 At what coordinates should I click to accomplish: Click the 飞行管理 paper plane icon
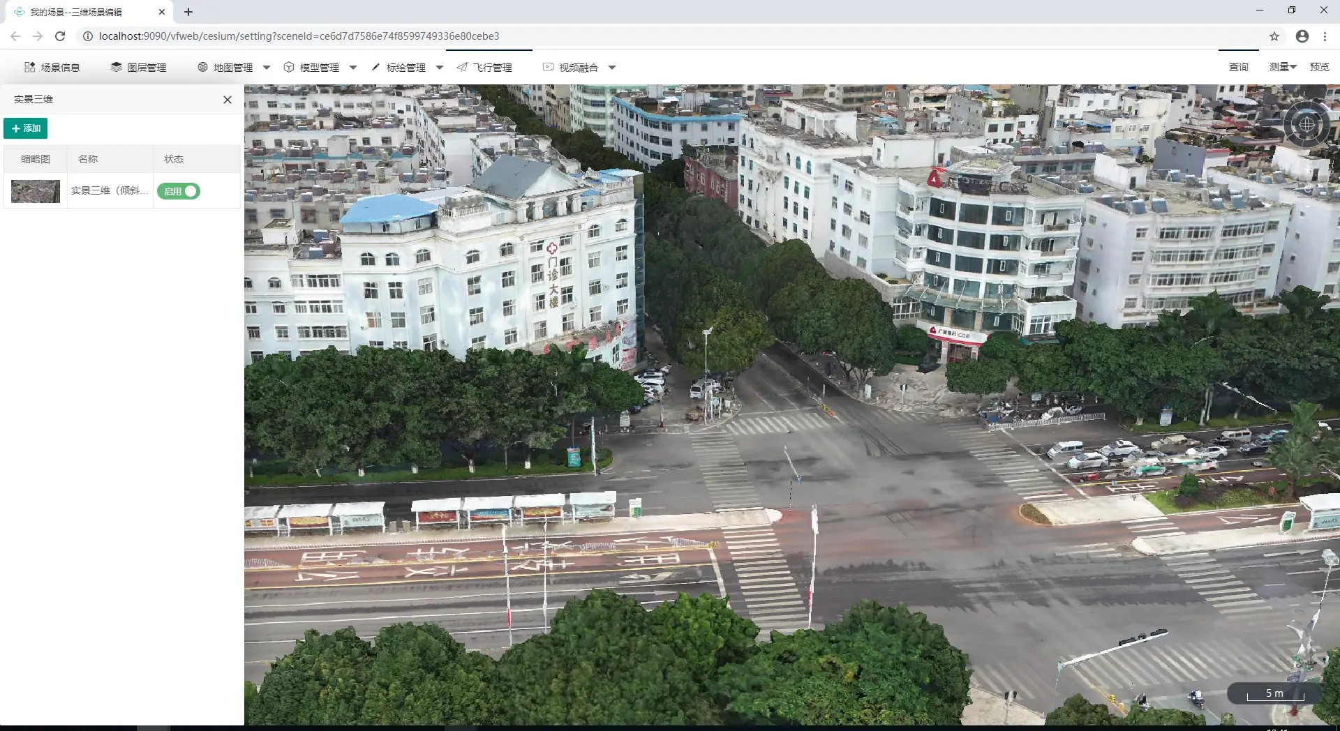coord(462,68)
